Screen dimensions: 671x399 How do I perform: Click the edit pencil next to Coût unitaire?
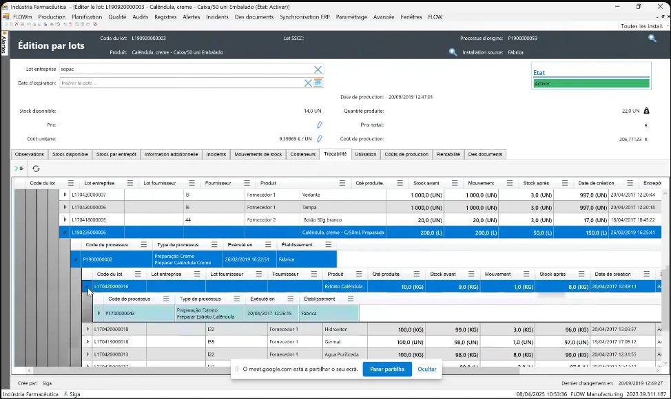tap(319, 139)
